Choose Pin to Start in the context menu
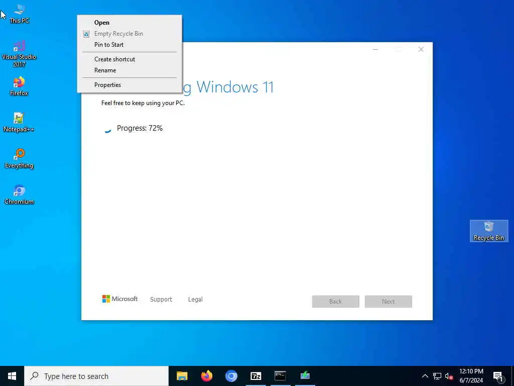 coord(130,45)
